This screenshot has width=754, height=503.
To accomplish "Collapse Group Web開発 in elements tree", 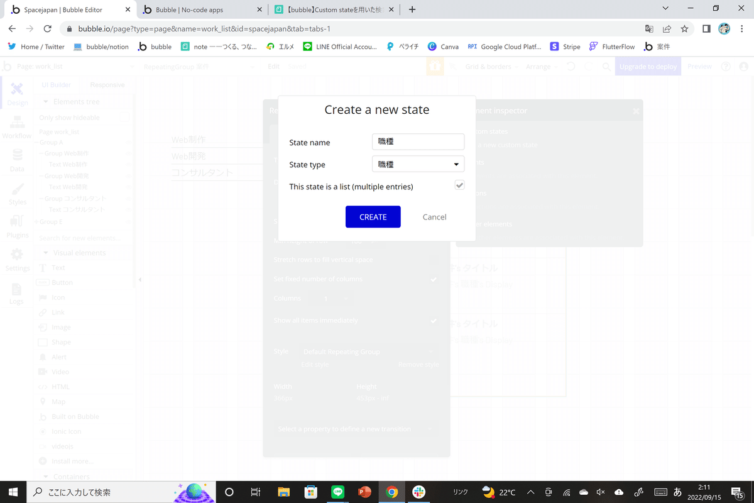I will click(x=41, y=176).
